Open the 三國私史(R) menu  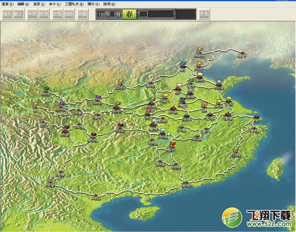74,4
